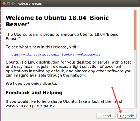Click the 'Ubuntu is a Linux distribution' paragraph
The height and width of the screenshot is (121, 140).
click(68, 69)
